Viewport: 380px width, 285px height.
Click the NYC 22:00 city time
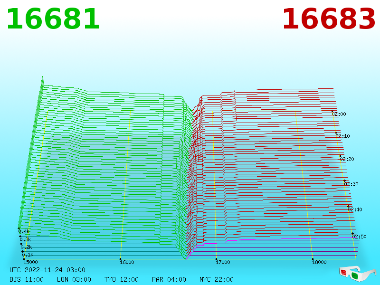click(217, 279)
